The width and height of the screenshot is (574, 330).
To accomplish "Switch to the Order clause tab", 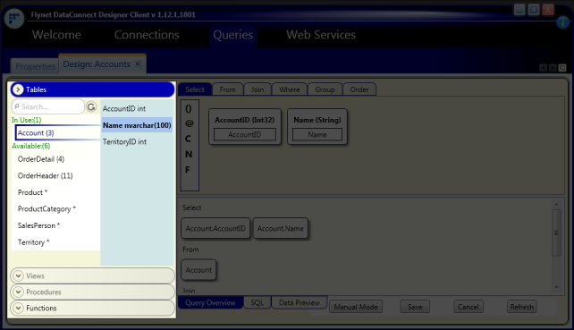I will point(359,89).
